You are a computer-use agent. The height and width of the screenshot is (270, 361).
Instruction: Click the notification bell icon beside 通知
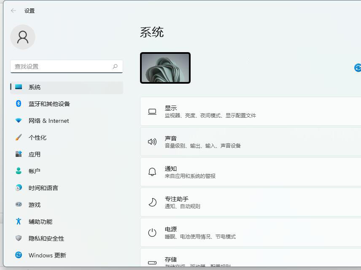tap(152, 172)
